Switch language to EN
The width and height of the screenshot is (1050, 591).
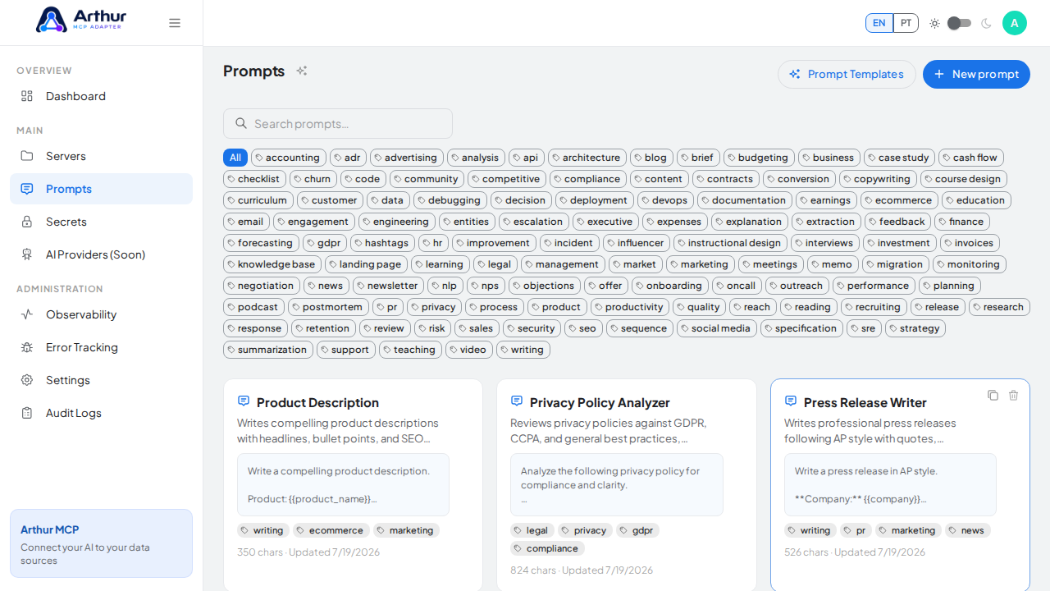tap(879, 23)
